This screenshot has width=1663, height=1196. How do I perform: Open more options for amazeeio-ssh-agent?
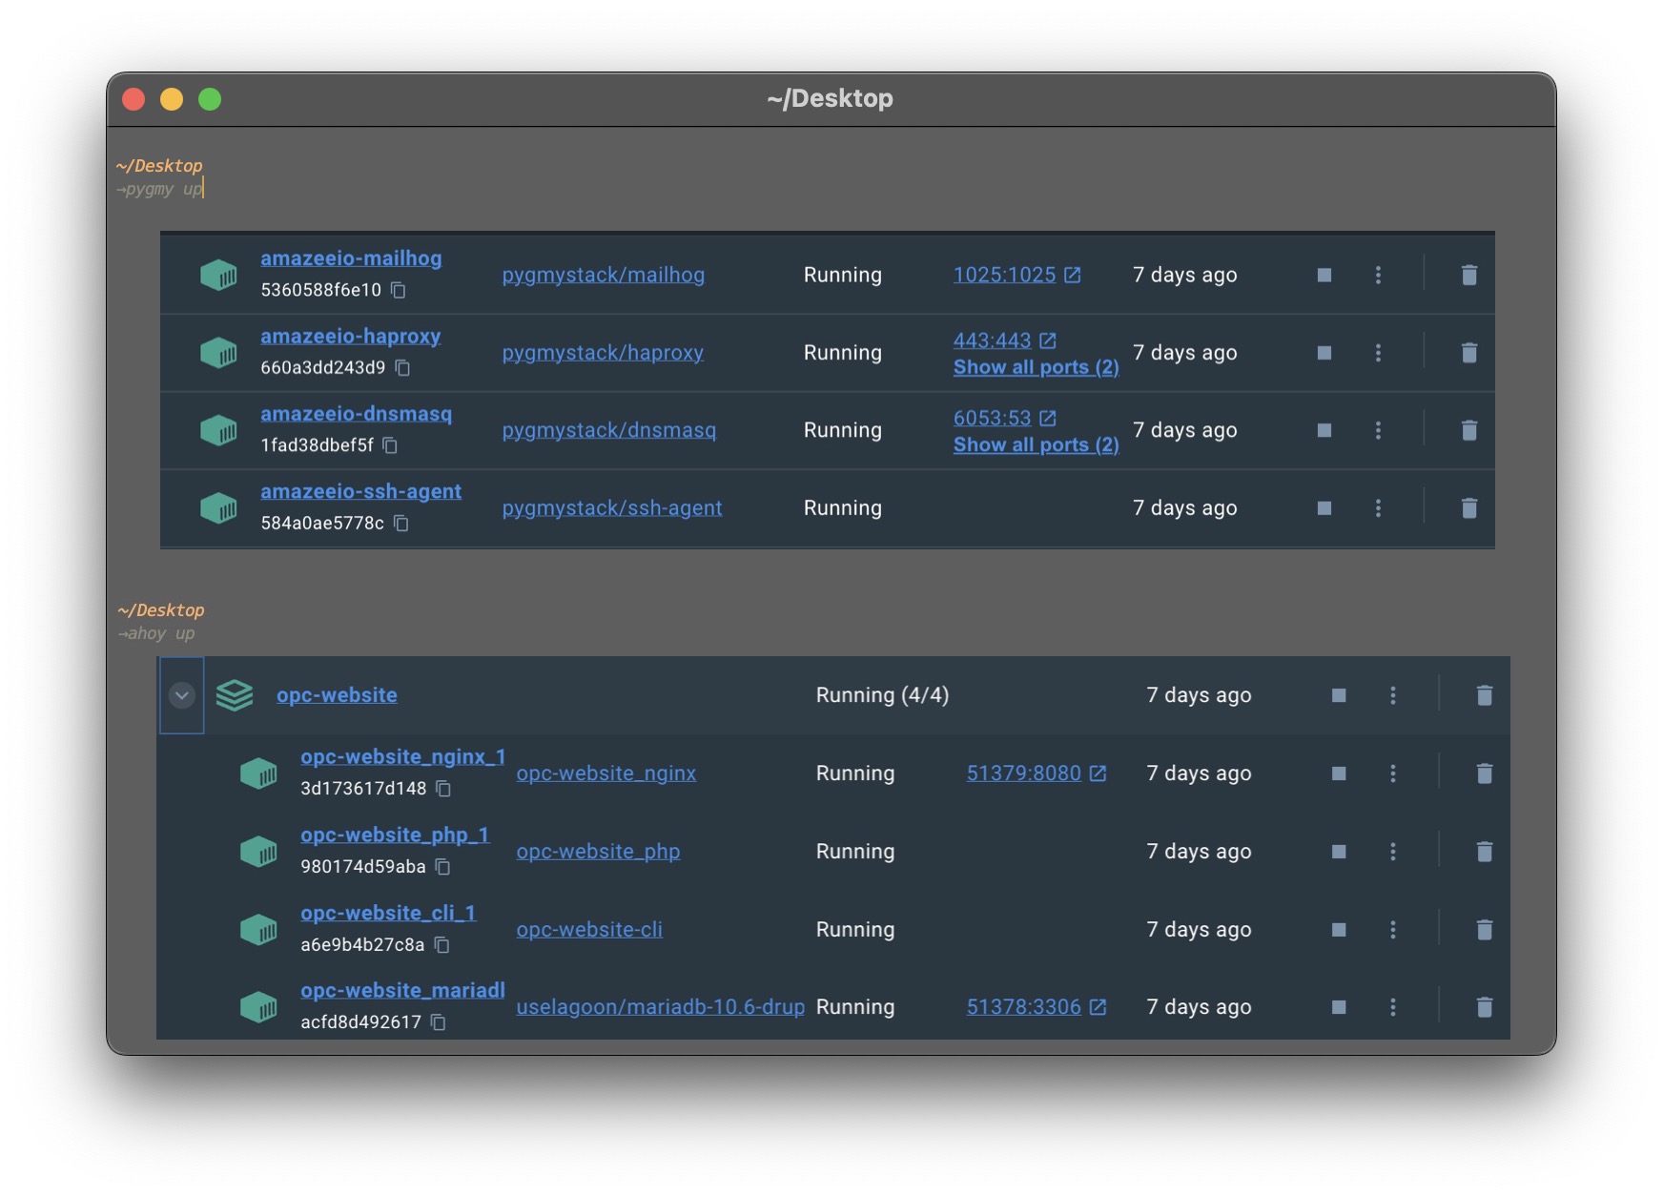tap(1378, 508)
